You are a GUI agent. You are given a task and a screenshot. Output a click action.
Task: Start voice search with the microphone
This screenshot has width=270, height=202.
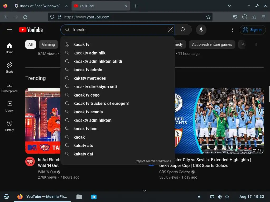tap(201, 30)
